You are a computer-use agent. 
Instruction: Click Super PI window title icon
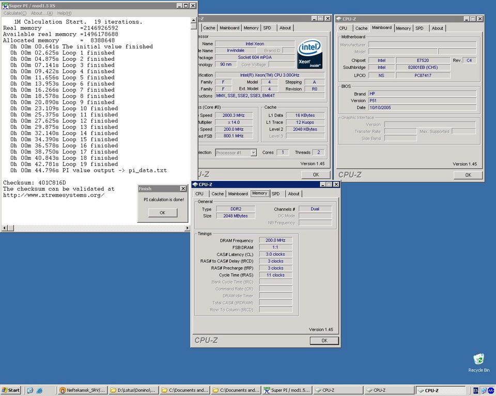click(5, 6)
